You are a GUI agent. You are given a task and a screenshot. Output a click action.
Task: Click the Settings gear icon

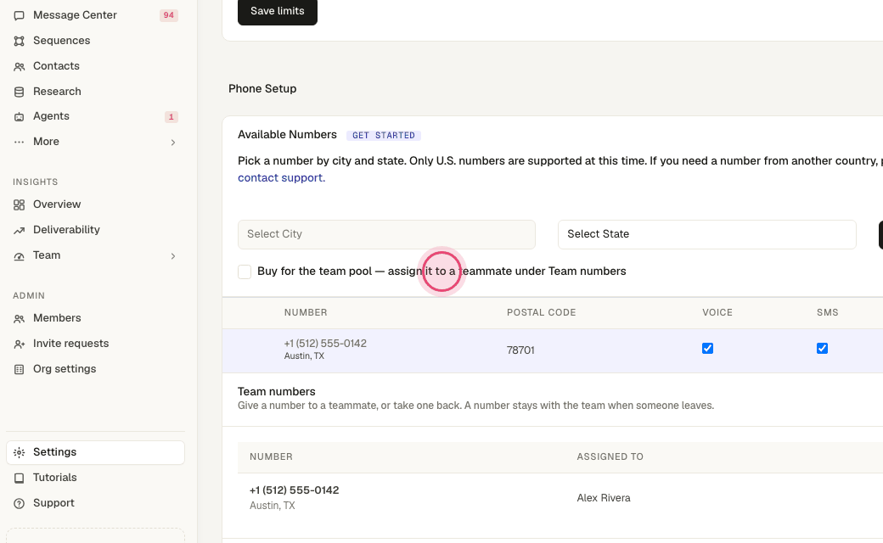[x=20, y=452]
